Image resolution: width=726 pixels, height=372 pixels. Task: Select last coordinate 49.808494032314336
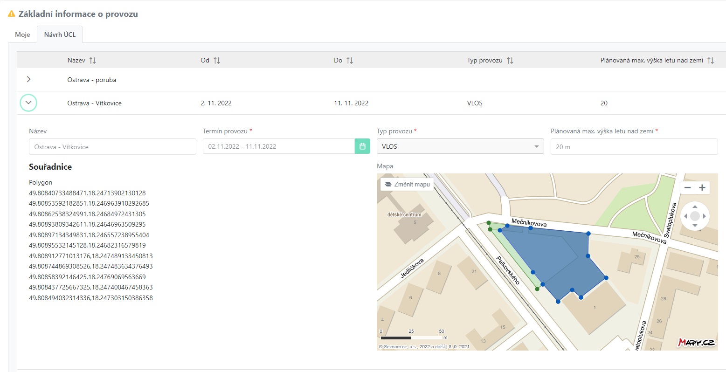coord(91,298)
